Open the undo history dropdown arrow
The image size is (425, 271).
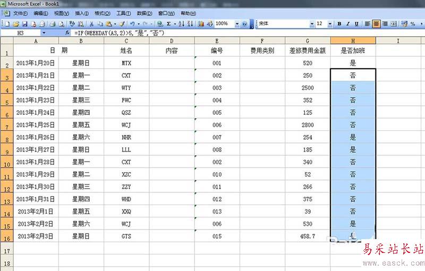(x=139, y=24)
